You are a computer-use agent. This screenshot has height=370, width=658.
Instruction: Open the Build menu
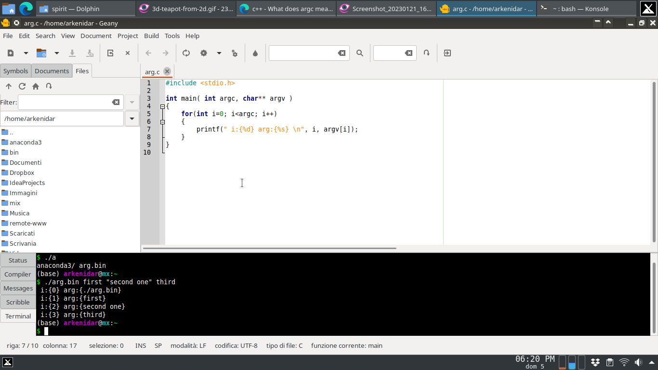pos(151,36)
